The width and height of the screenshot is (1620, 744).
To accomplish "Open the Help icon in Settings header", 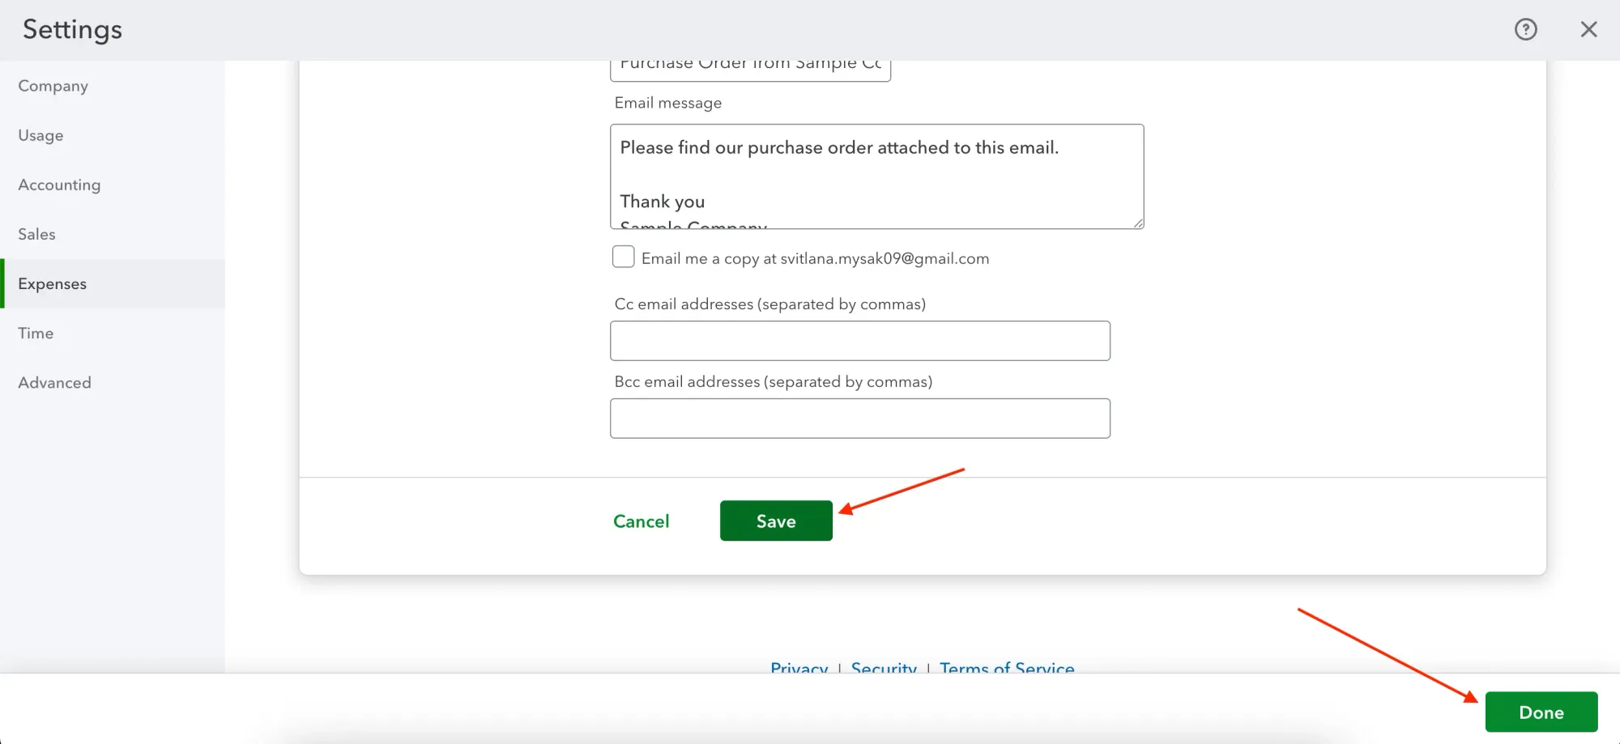I will tap(1525, 29).
